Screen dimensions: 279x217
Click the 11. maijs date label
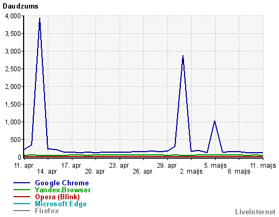click(x=263, y=166)
